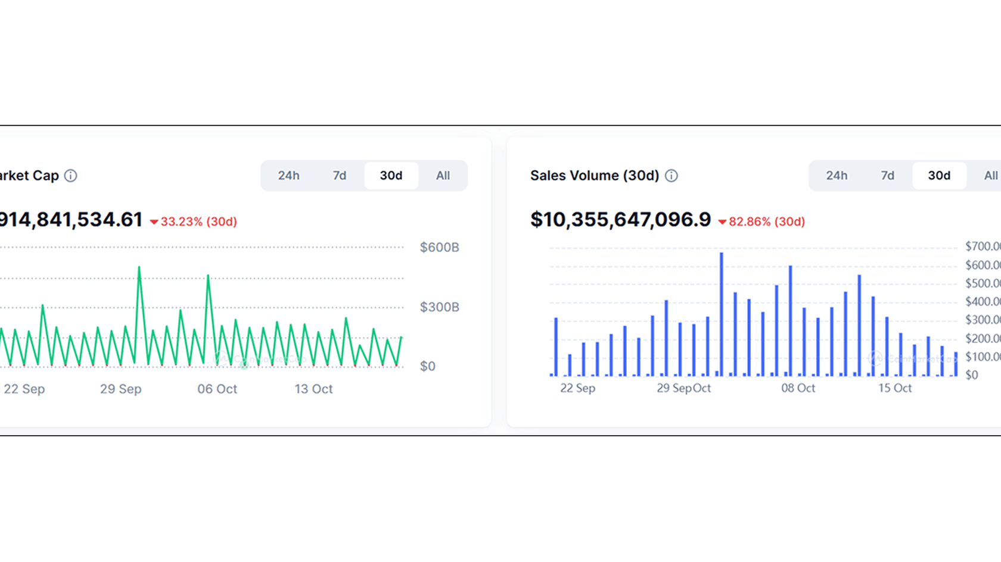Select the 7d range for Market Cap
Image resolution: width=1001 pixels, height=562 pixels.
[339, 176]
